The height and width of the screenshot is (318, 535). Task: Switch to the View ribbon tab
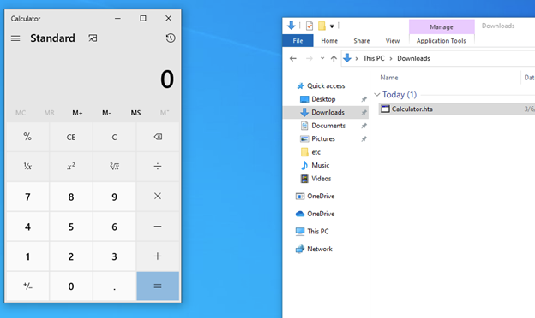[393, 41]
